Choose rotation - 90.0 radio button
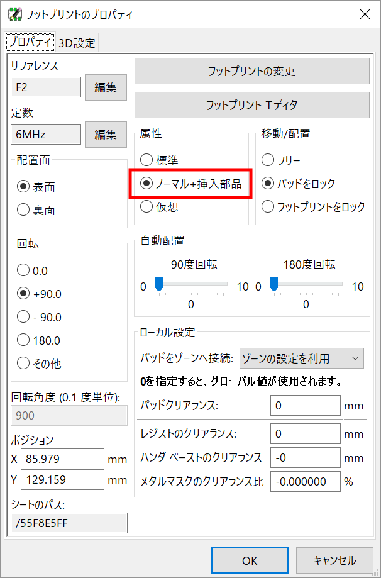The height and width of the screenshot is (578, 381). click(x=39, y=317)
